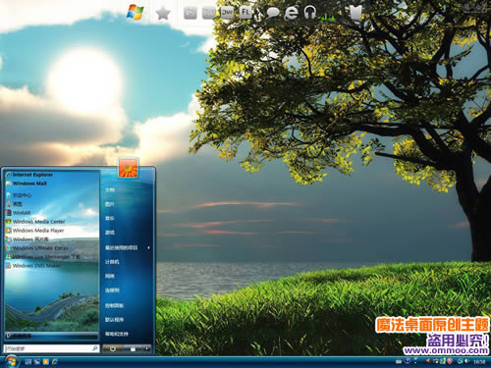
Task: Expand All Programs in the Start menu
Action: coord(51,336)
